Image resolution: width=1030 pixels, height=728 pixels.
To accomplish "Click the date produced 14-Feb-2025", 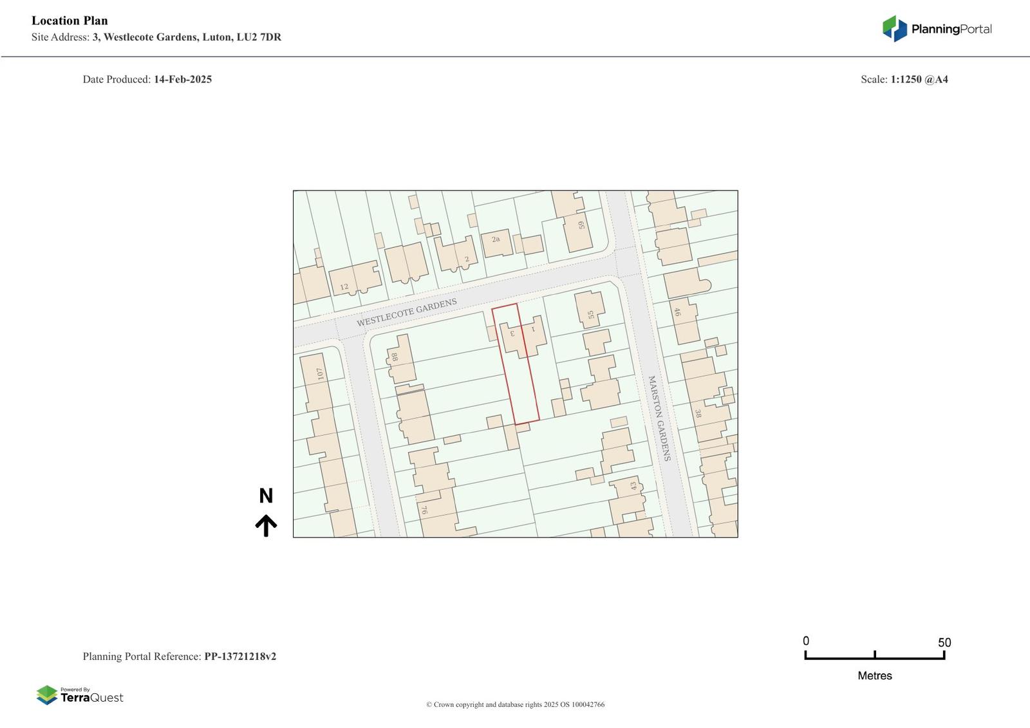I will tap(182, 79).
